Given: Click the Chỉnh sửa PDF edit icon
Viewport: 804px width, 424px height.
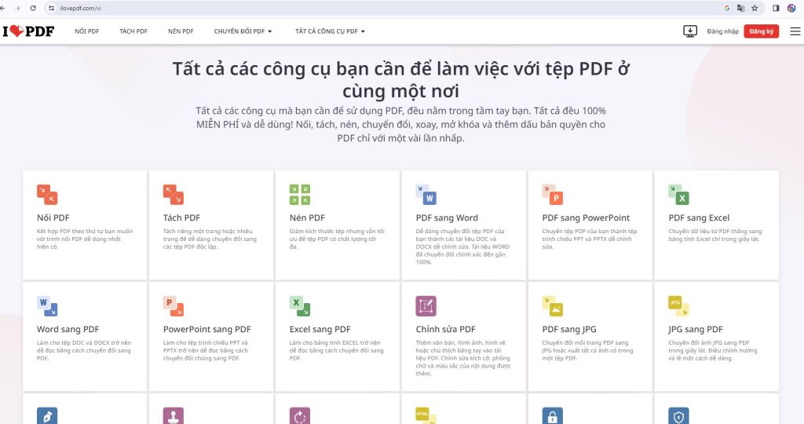Looking at the screenshot, I should click(x=426, y=306).
